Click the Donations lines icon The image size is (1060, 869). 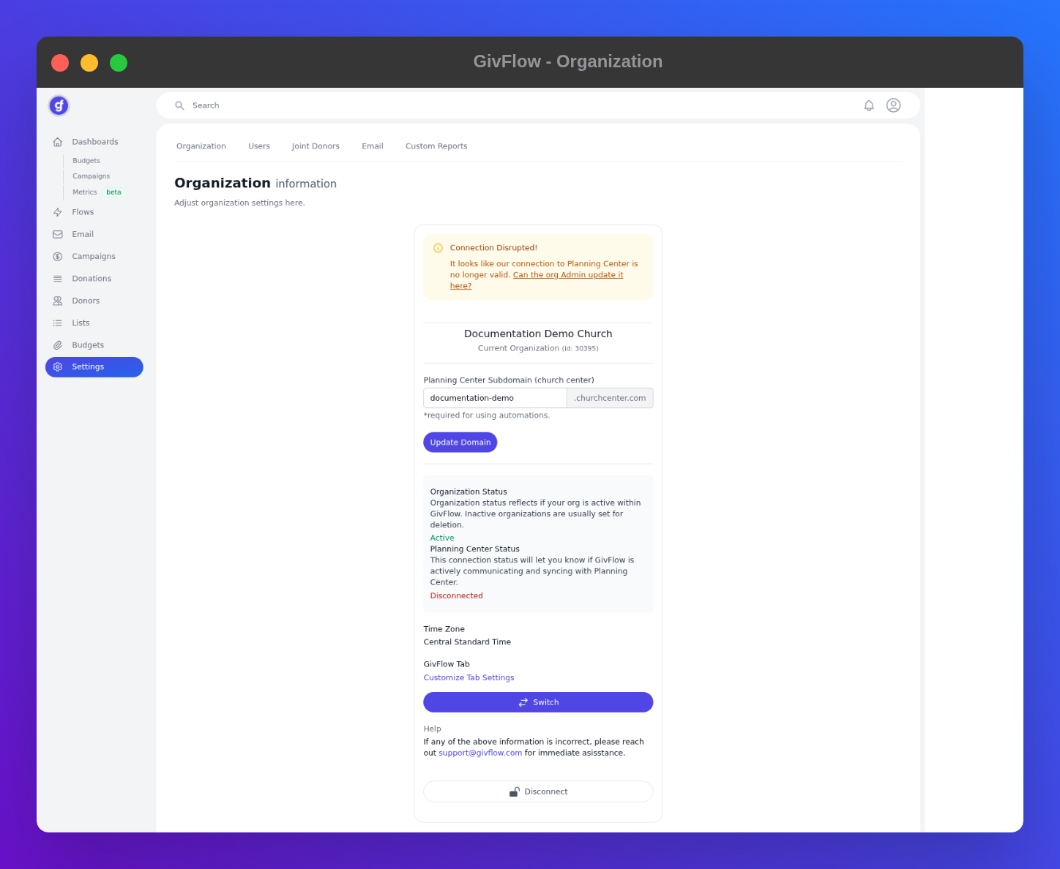point(58,279)
